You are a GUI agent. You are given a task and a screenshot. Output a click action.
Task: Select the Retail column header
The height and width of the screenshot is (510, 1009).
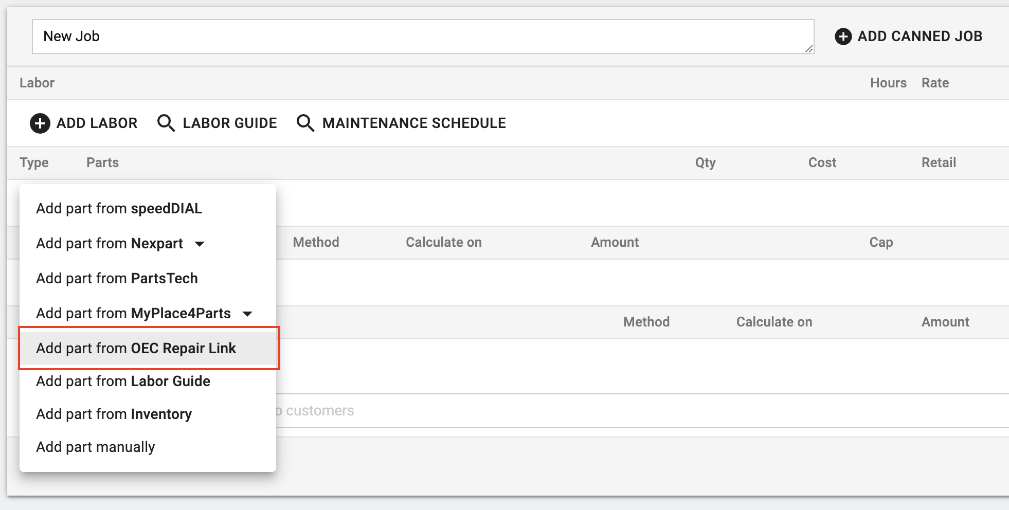pyautogui.click(x=938, y=163)
